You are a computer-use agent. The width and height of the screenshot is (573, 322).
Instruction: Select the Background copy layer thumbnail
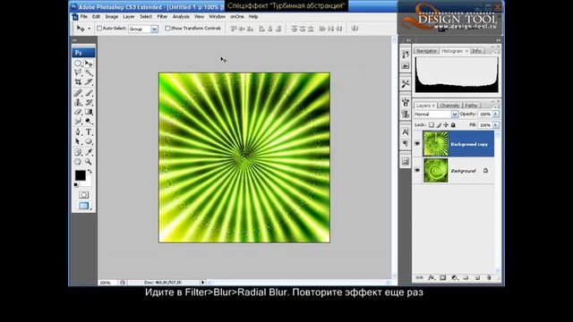(x=435, y=144)
